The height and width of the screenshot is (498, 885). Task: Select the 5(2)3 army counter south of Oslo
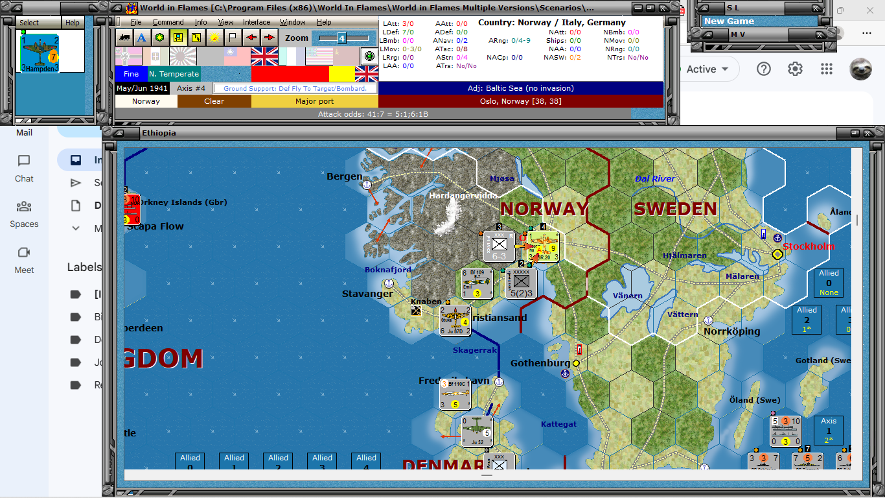click(x=522, y=283)
